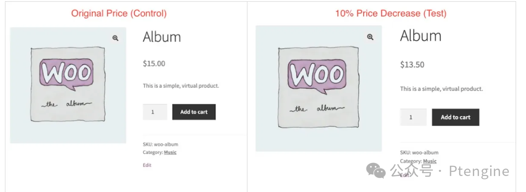Click the Edit link under the test product
The height and width of the screenshot is (192, 526).
[x=405, y=175]
